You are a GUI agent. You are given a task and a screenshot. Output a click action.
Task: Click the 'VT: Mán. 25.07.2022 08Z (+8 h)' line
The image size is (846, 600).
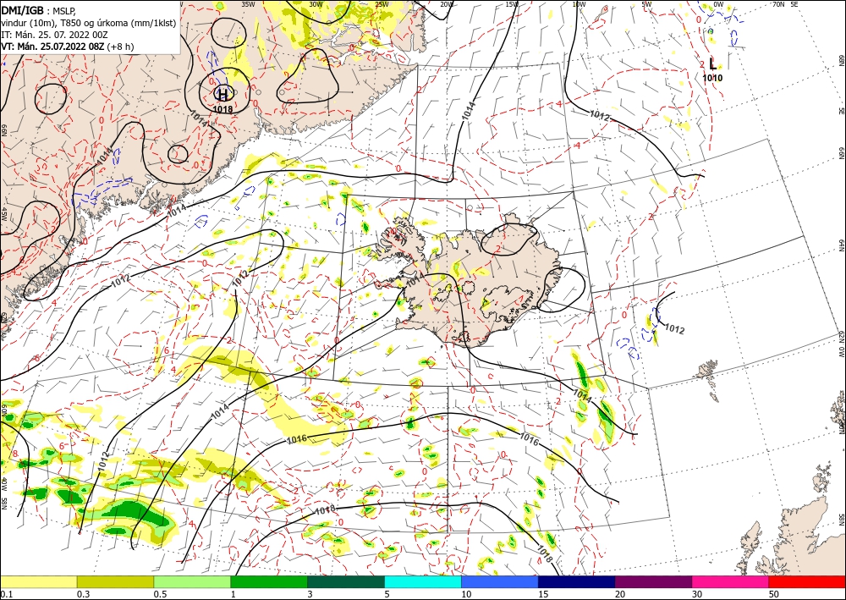pyautogui.click(x=68, y=47)
